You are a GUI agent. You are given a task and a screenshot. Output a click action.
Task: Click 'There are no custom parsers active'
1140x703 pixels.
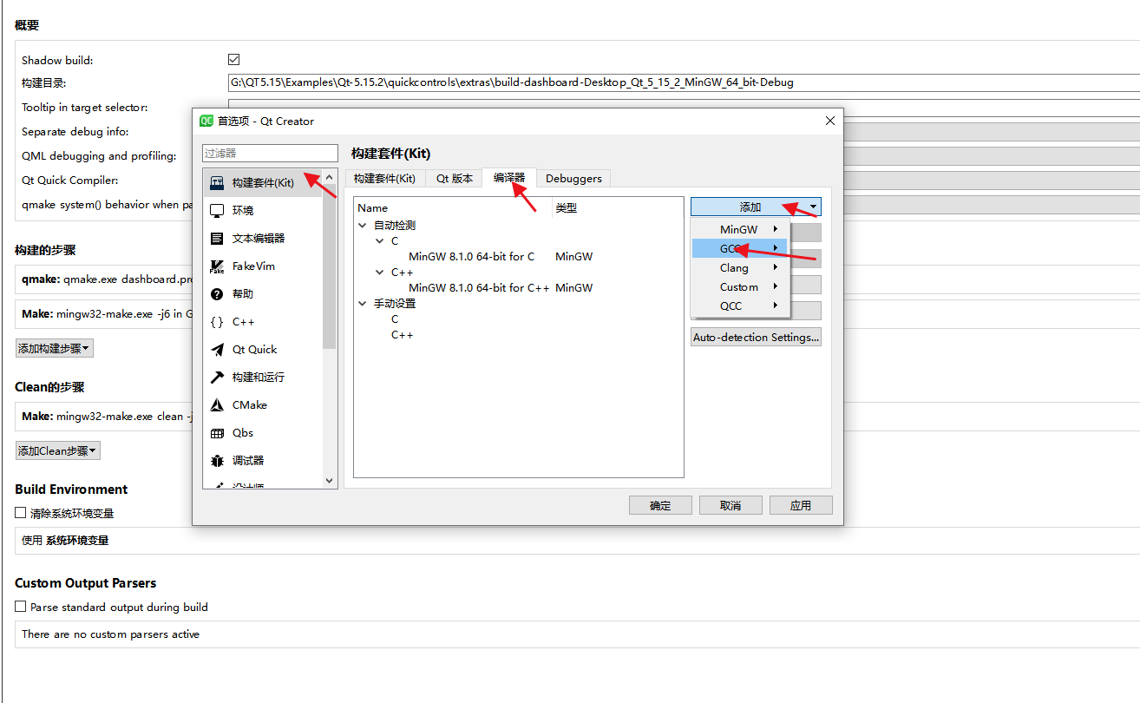tap(110, 634)
